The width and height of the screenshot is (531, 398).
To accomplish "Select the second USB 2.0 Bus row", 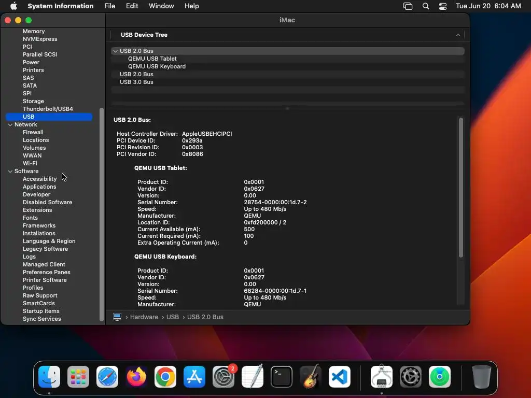I will [x=287, y=74].
